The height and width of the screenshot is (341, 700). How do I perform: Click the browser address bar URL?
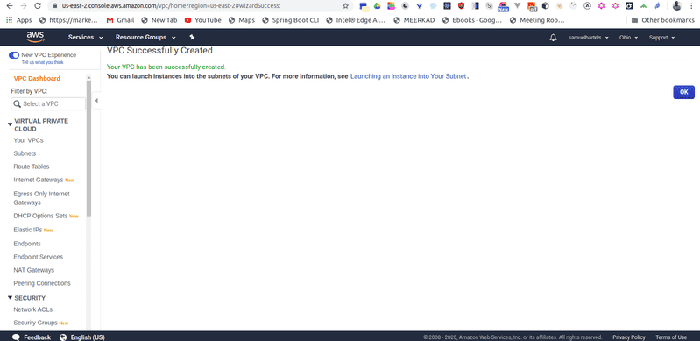click(x=172, y=6)
